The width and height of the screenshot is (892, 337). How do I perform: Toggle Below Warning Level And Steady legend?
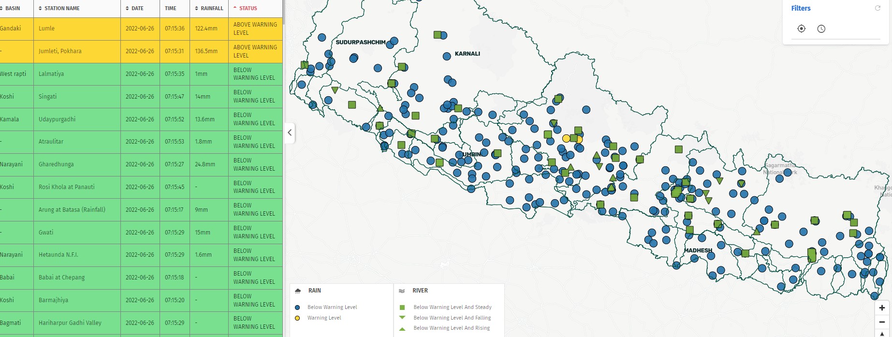pos(452,307)
